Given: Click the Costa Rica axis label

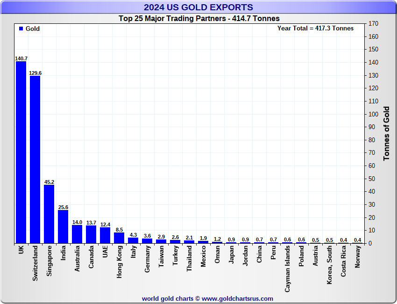Looking at the screenshot, I should 343,261.
